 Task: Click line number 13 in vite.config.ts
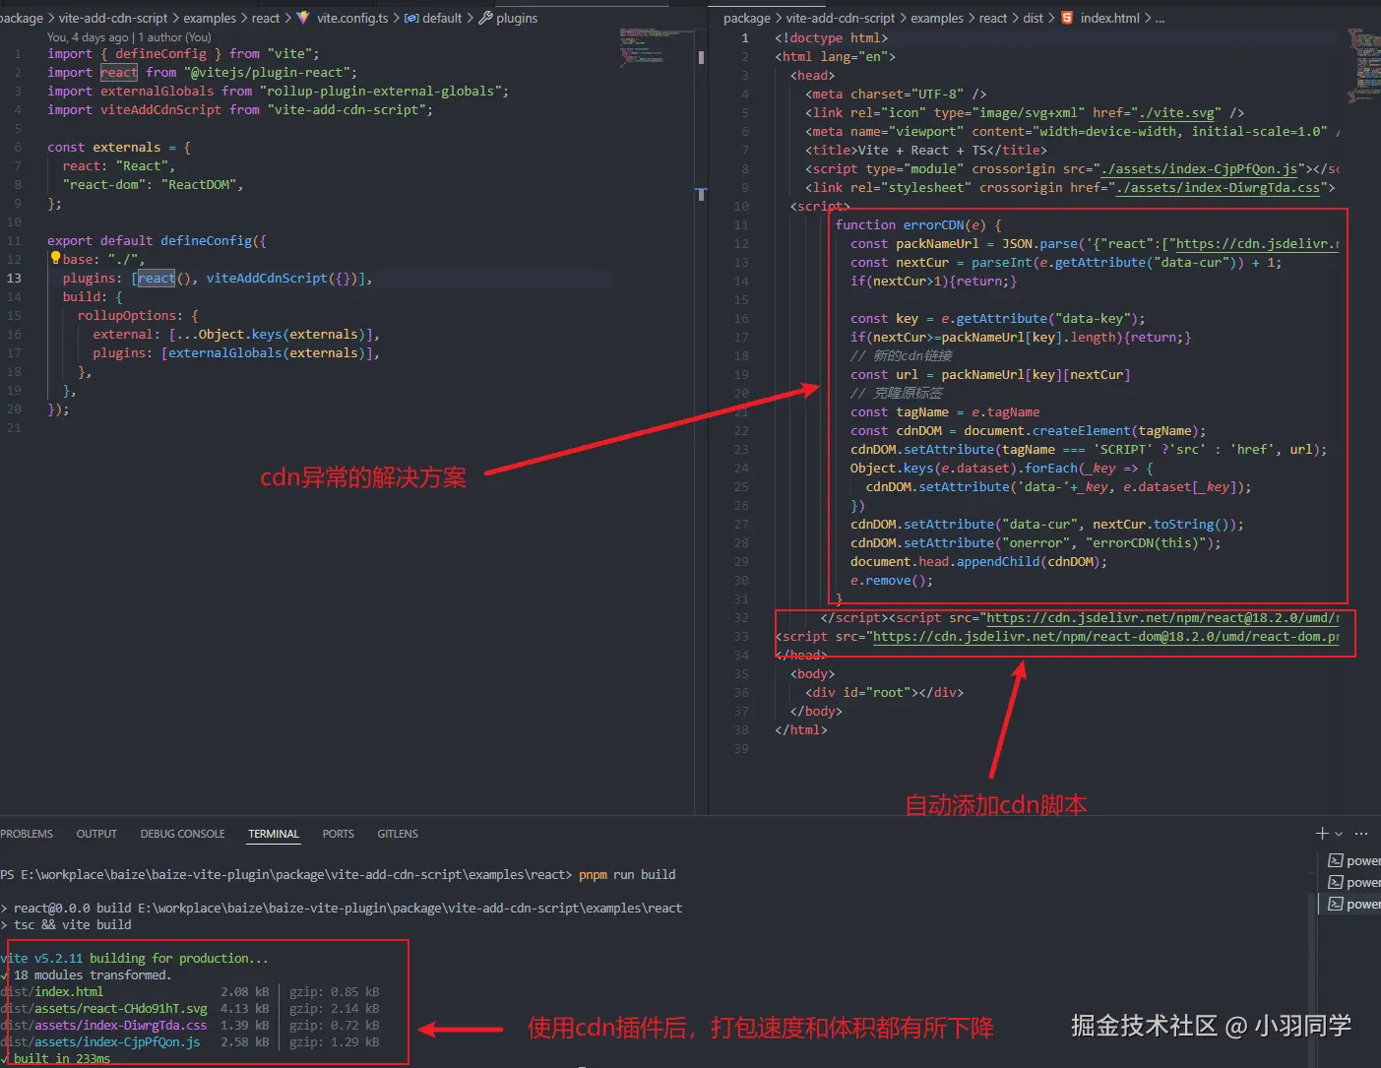click(14, 278)
